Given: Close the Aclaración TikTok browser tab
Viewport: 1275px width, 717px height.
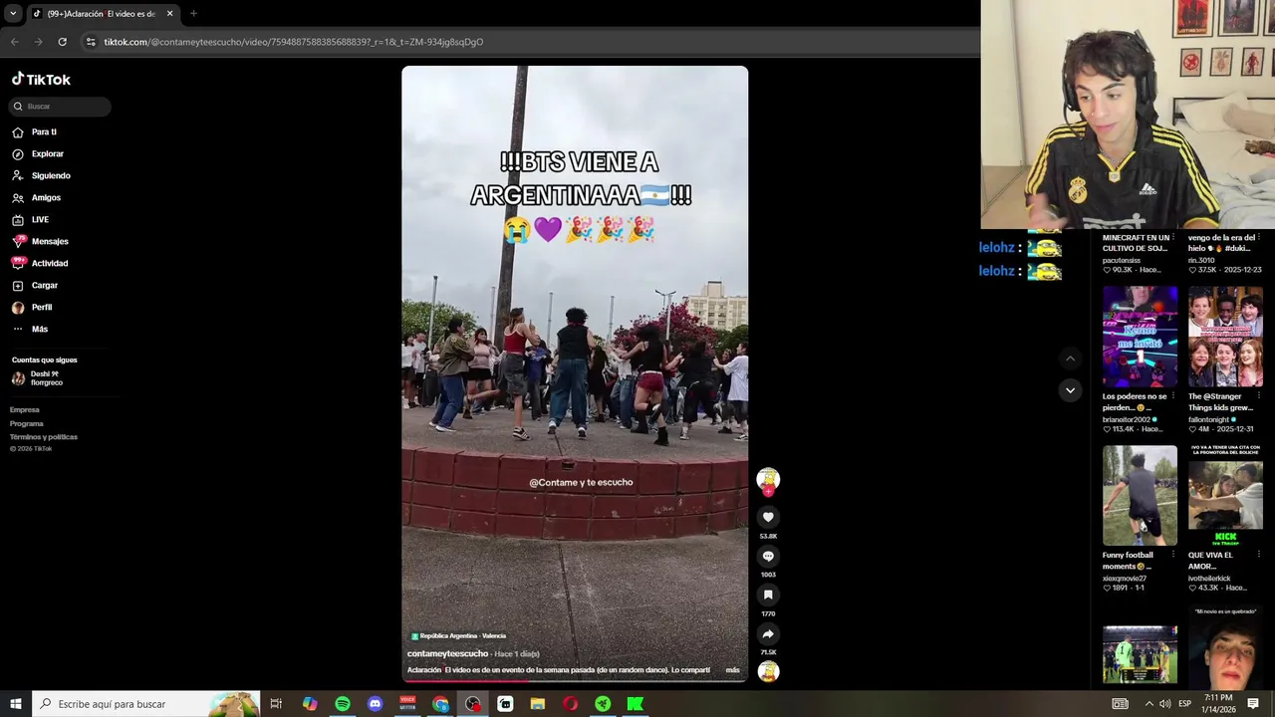Looking at the screenshot, I should [169, 14].
